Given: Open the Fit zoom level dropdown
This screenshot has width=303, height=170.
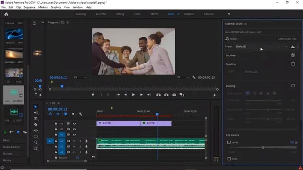Looking at the screenshot, I should tap(80, 77).
